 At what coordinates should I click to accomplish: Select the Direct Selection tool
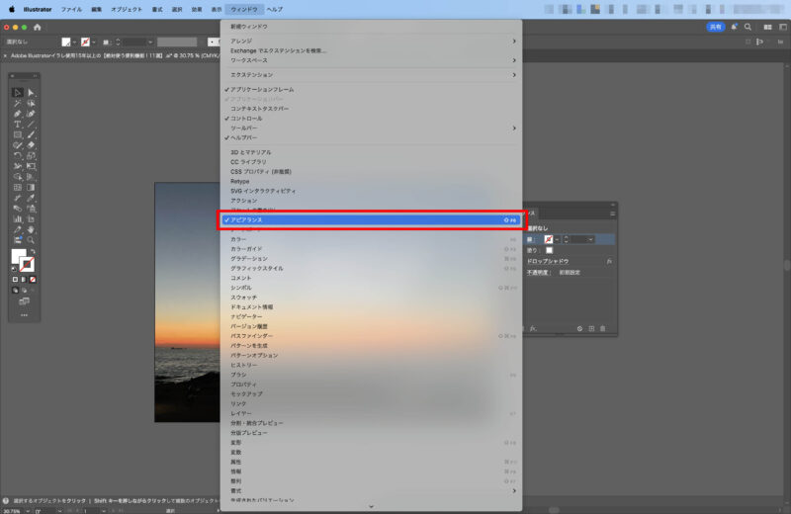point(31,92)
